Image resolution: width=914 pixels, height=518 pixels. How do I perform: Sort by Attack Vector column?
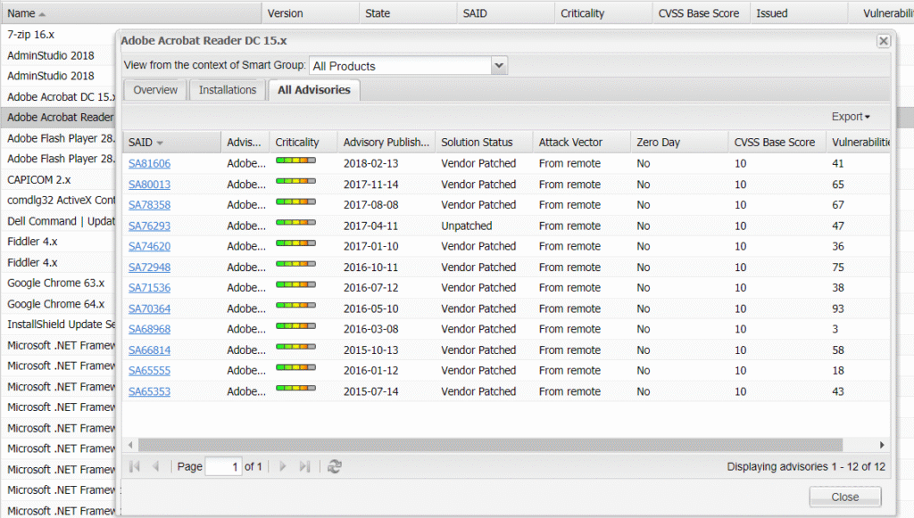(582, 143)
